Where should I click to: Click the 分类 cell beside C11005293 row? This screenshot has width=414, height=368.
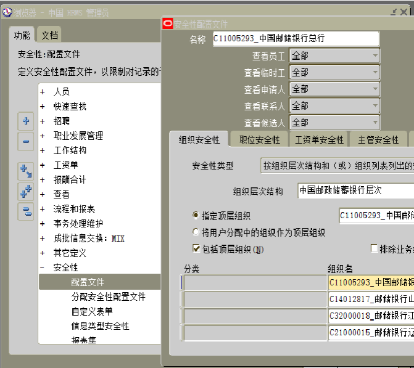(x=255, y=282)
